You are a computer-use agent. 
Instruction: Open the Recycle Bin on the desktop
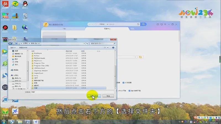pos(25,17)
